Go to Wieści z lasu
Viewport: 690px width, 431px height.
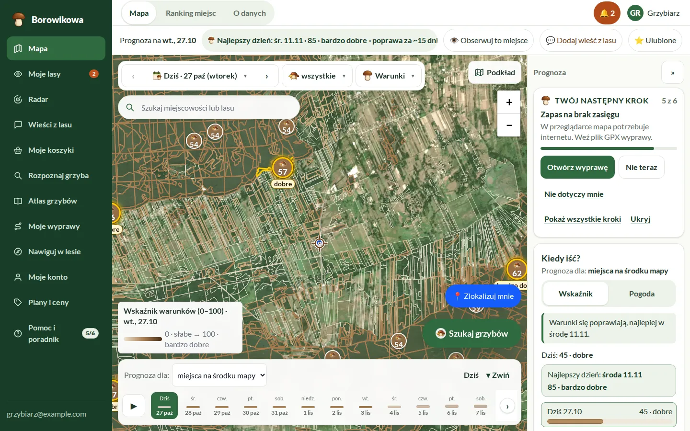point(56,125)
